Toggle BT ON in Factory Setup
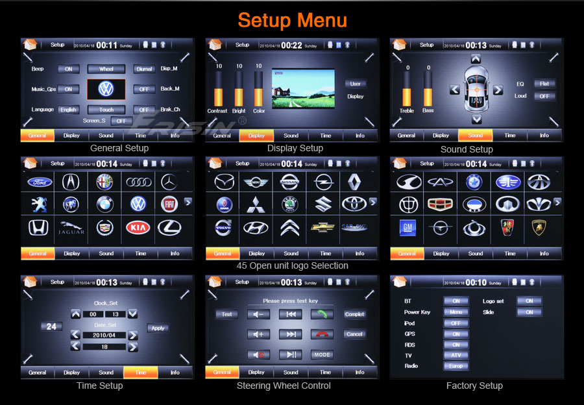The image size is (584, 405). [x=456, y=301]
